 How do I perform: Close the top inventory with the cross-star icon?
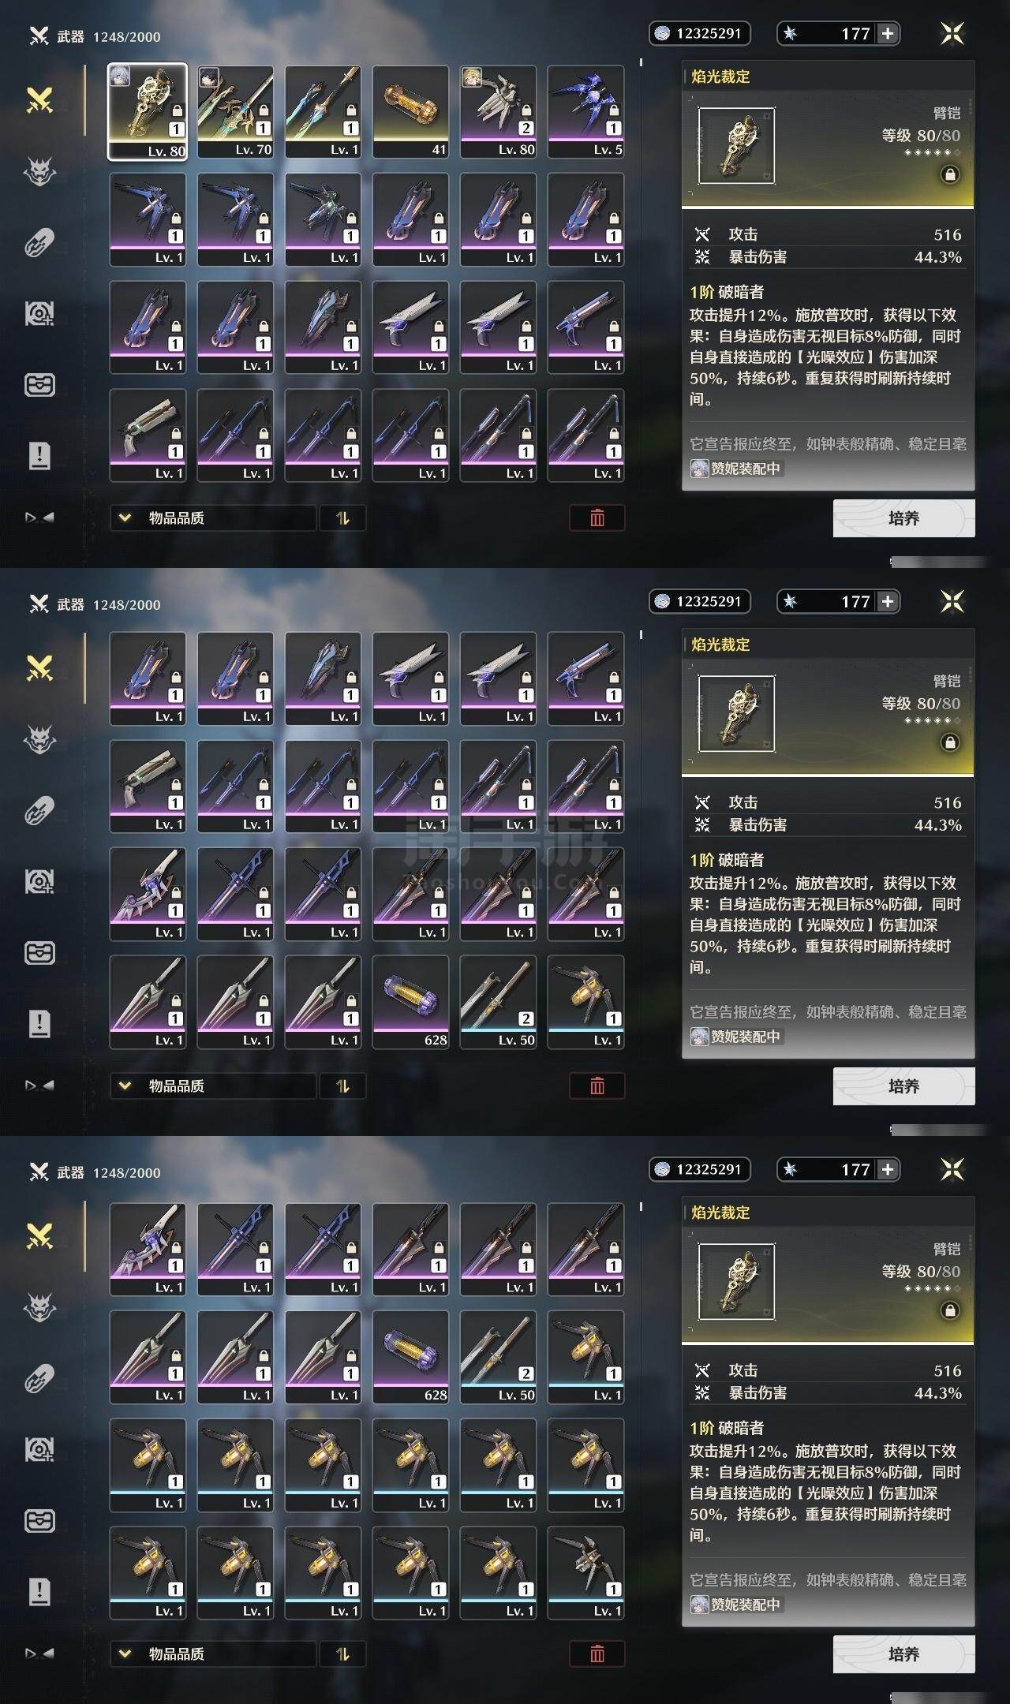pos(952,33)
